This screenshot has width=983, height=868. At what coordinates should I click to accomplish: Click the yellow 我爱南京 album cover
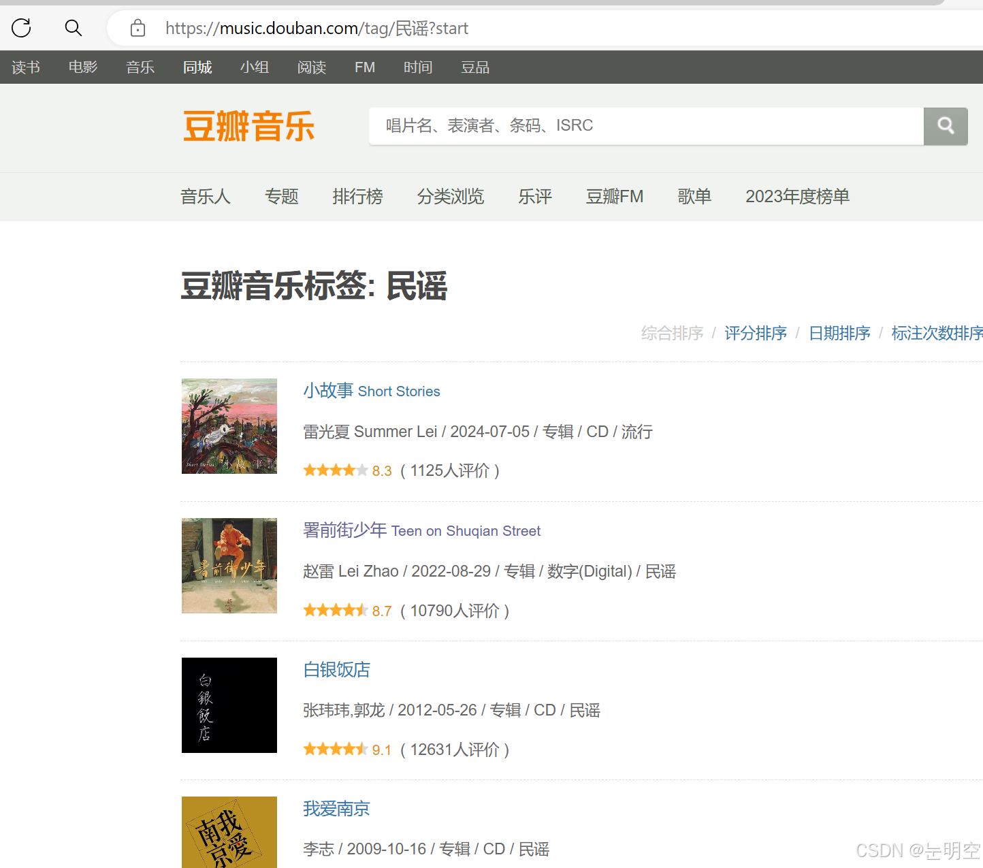pyautogui.click(x=229, y=832)
